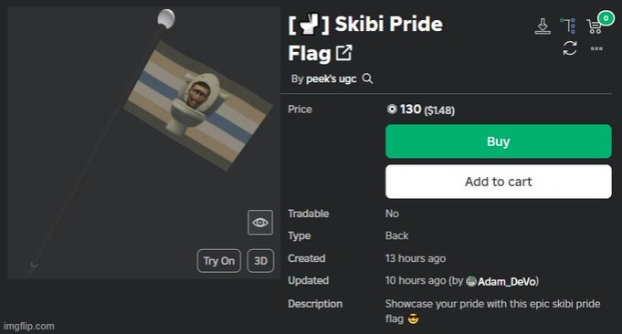Click the cart item count badge
The width and height of the screenshot is (622, 334).
tap(606, 18)
